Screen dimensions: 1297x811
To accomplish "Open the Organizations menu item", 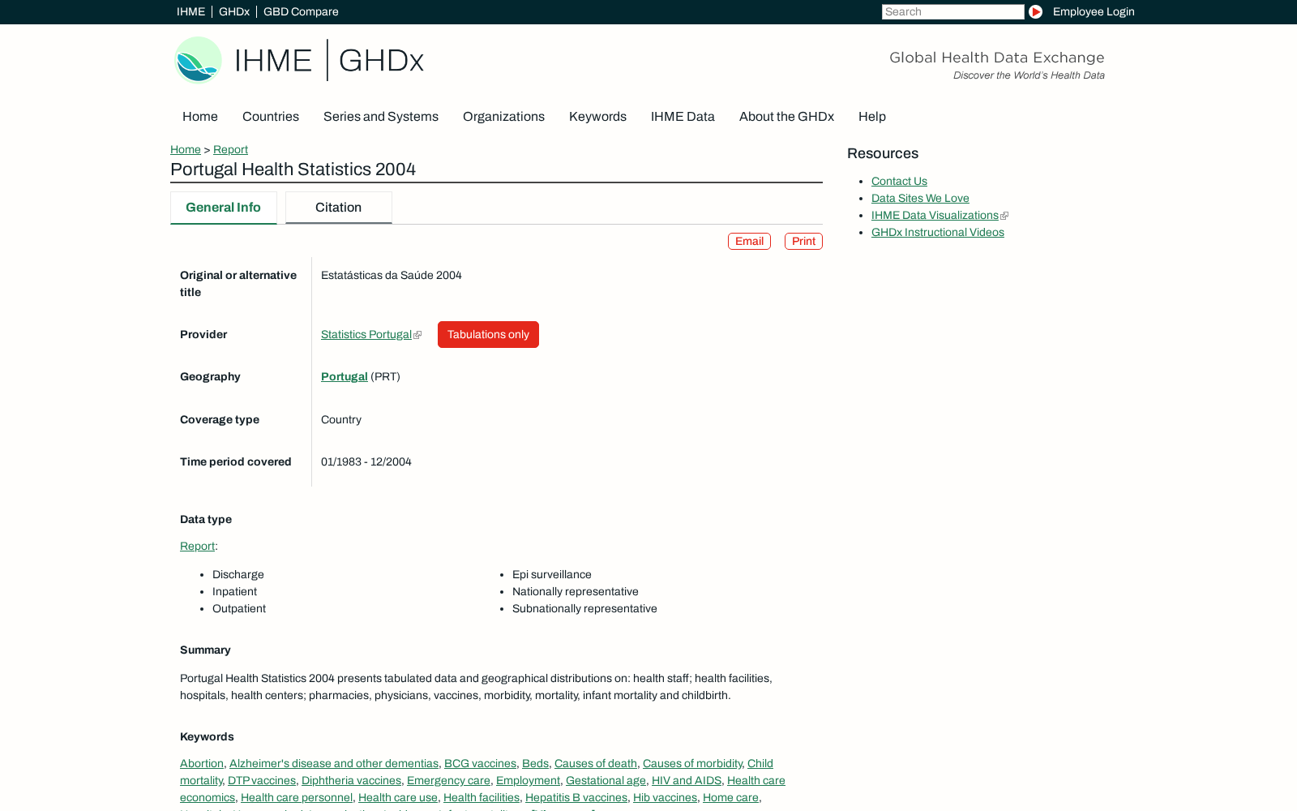I will tap(503, 117).
